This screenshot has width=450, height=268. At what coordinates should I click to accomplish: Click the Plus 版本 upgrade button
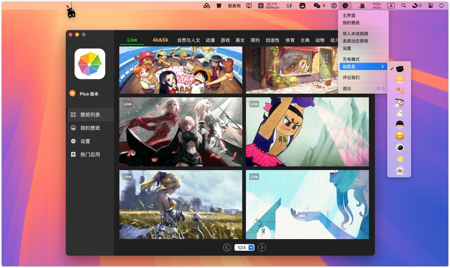point(85,94)
